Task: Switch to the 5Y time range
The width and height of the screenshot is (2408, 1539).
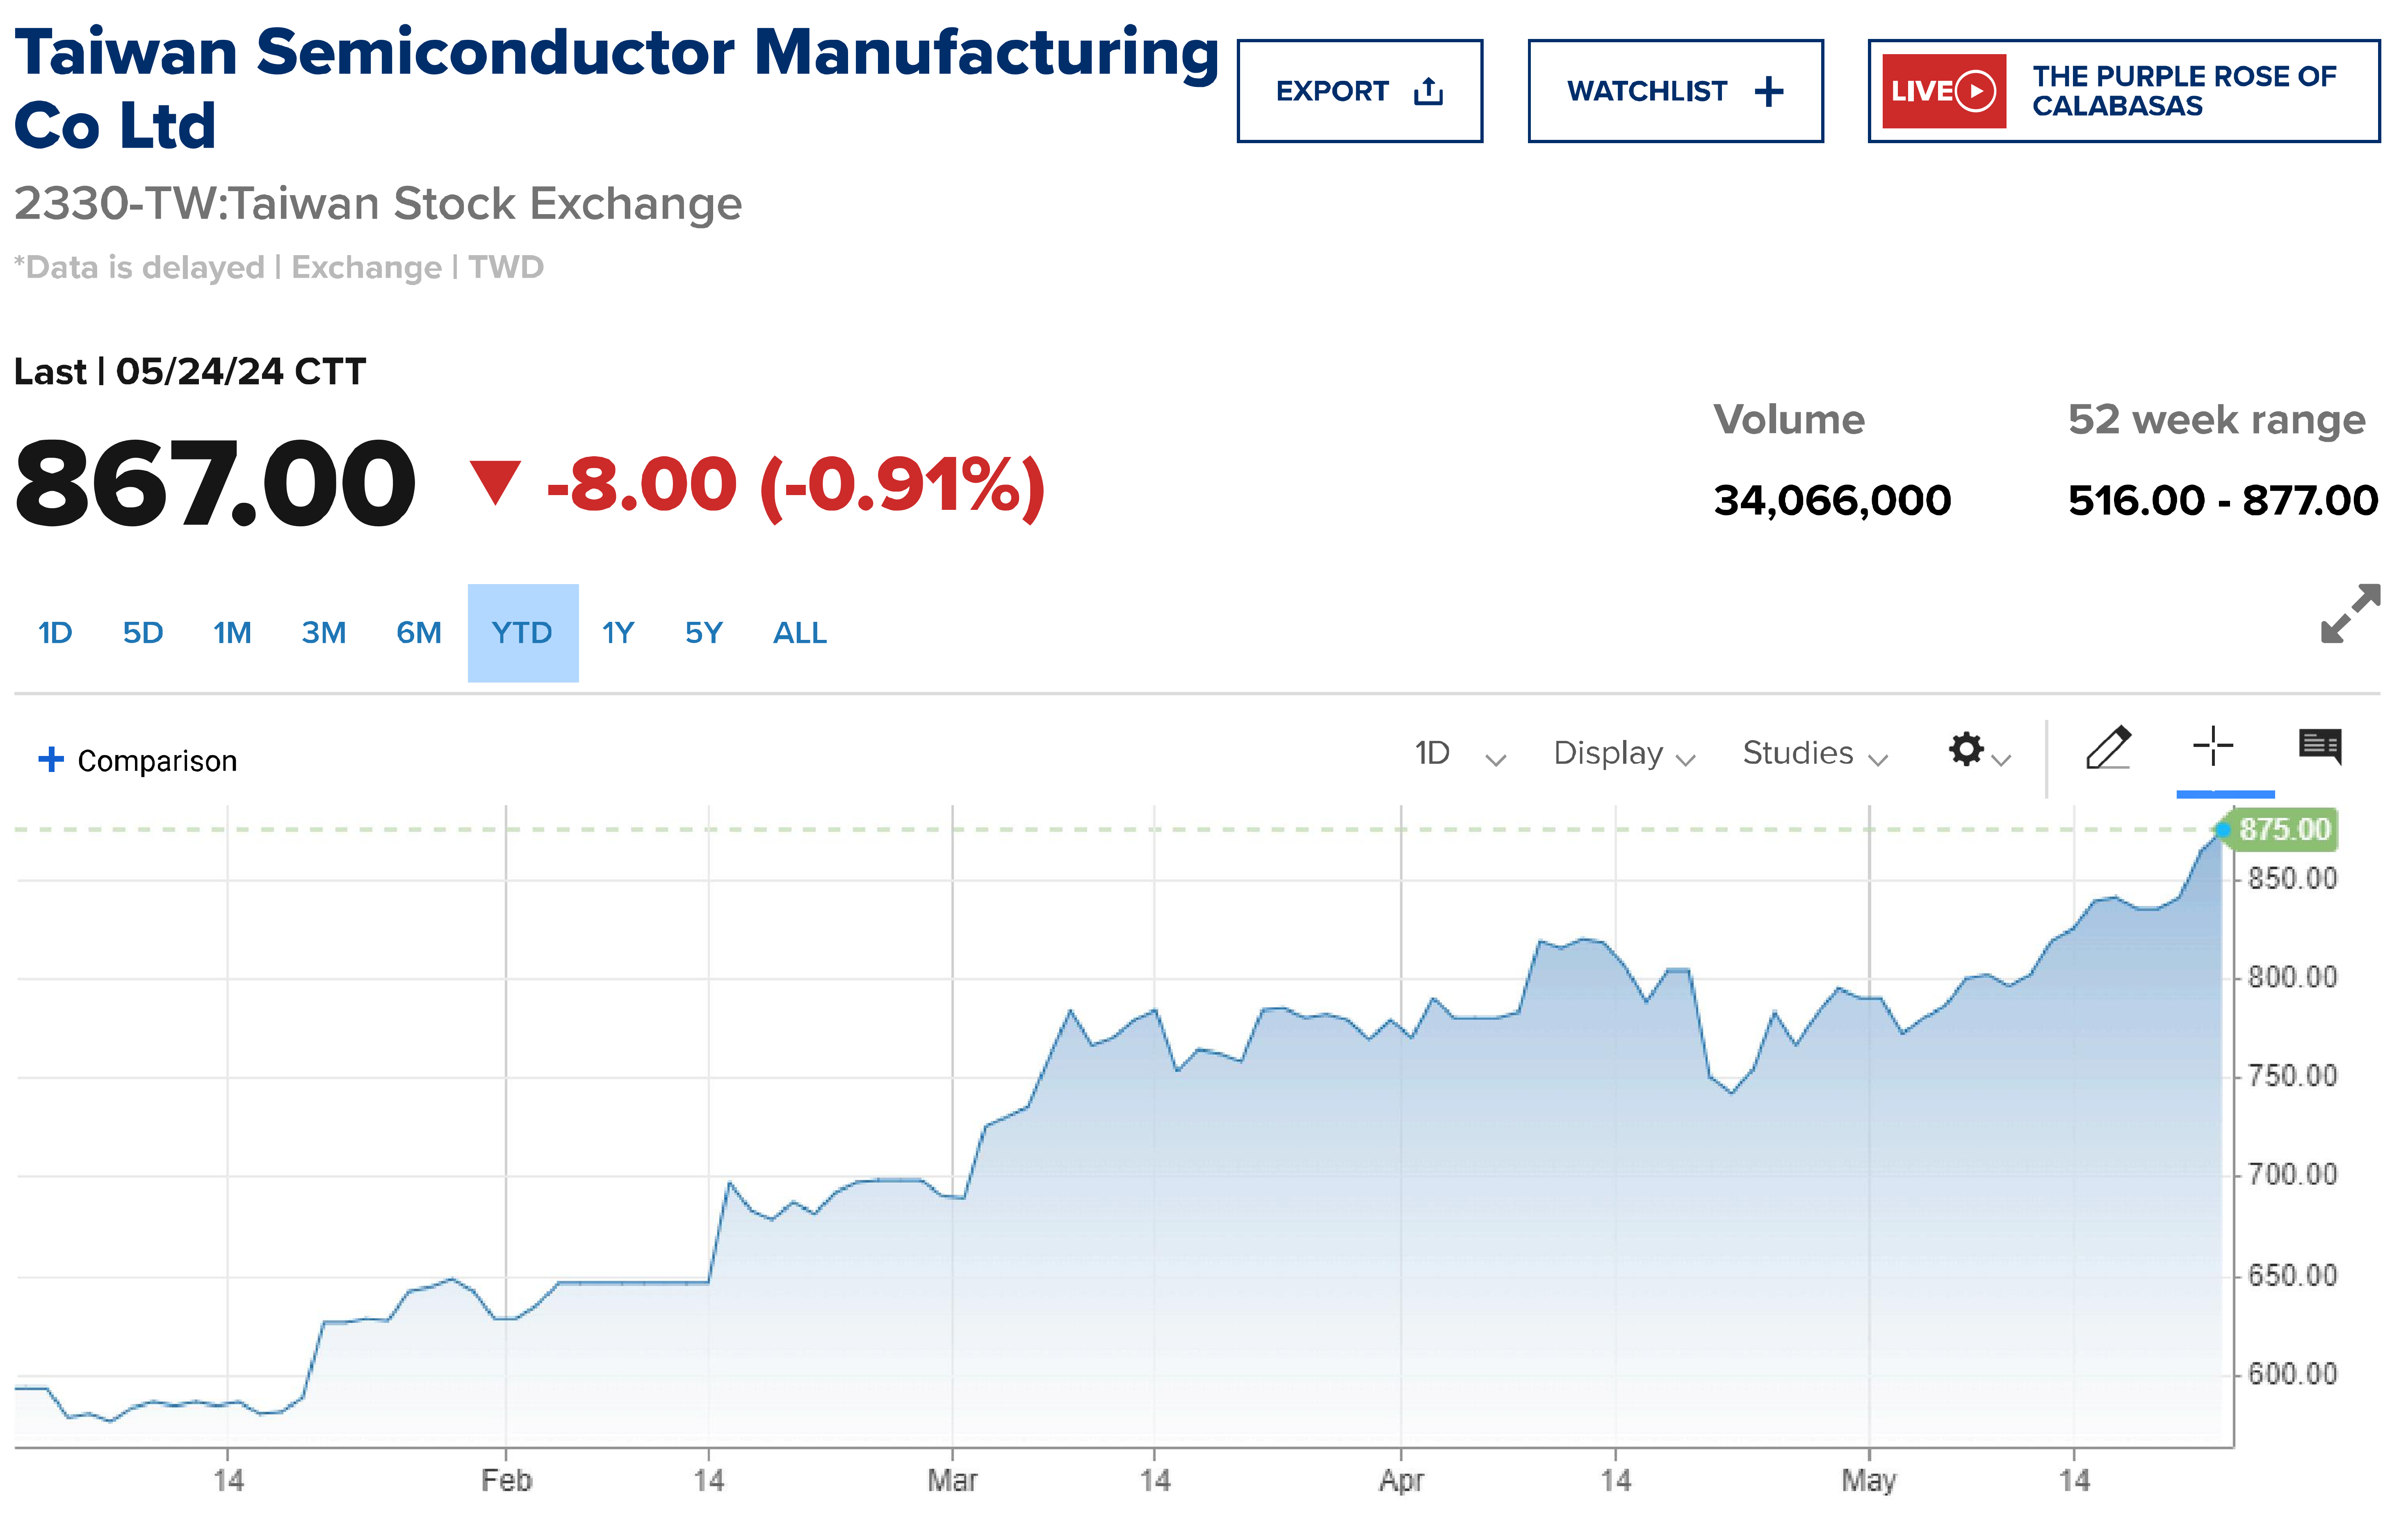Action: click(x=703, y=633)
